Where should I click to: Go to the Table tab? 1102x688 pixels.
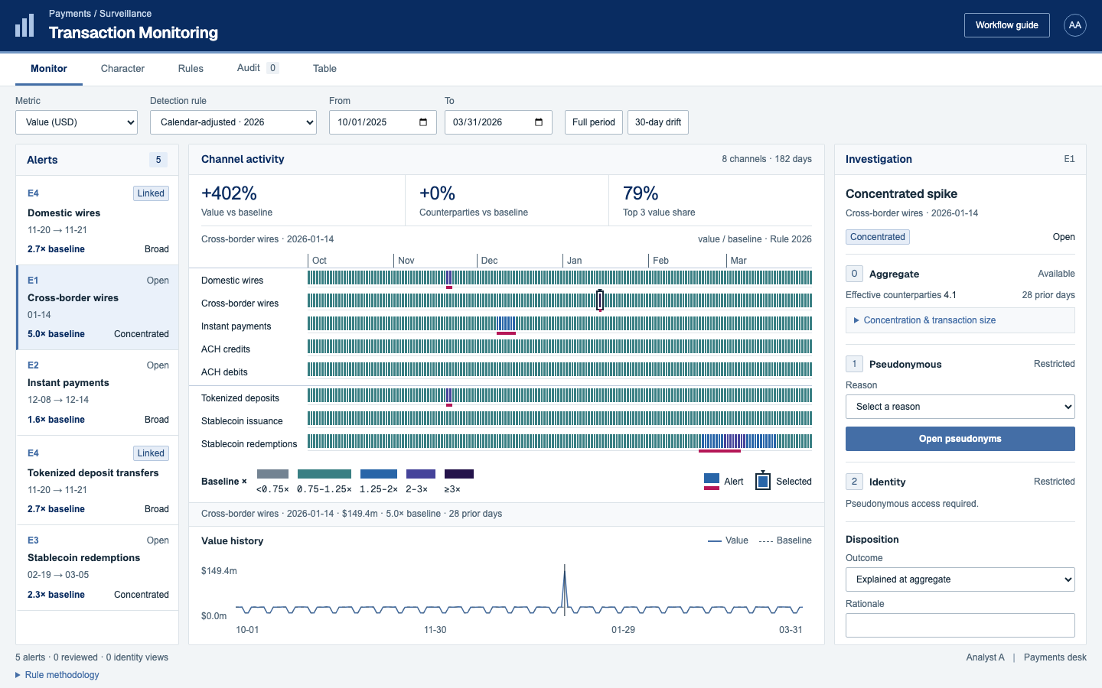click(324, 69)
